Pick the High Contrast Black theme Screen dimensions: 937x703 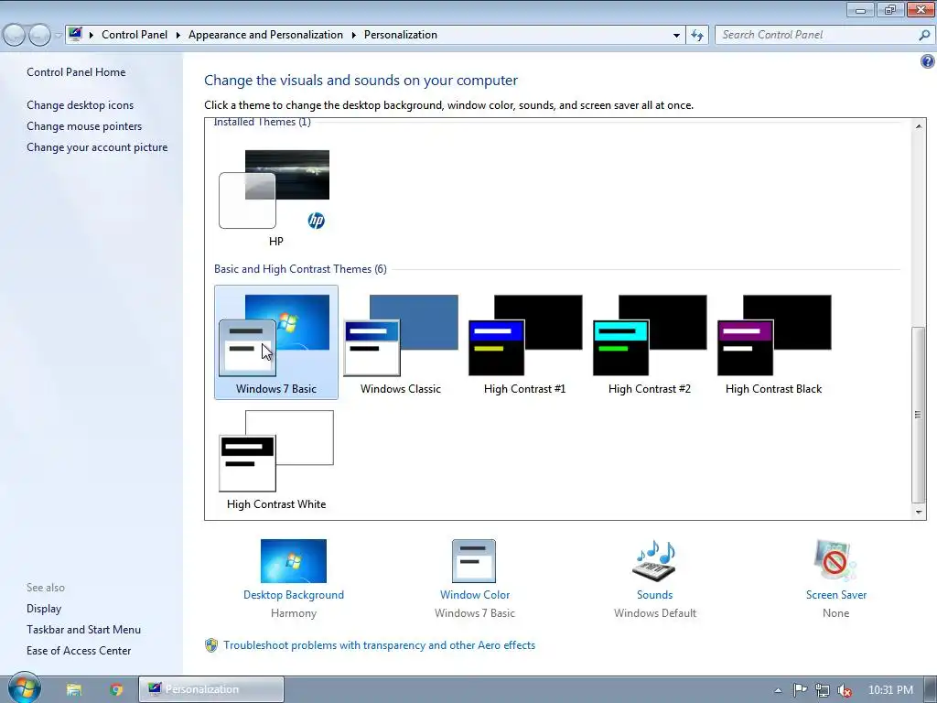click(x=773, y=342)
